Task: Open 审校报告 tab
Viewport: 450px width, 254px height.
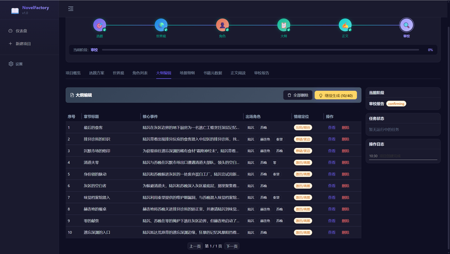Action: pyautogui.click(x=262, y=73)
